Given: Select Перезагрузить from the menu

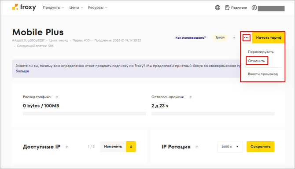Looking at the screenshot, I should click(x=261, y=52).
